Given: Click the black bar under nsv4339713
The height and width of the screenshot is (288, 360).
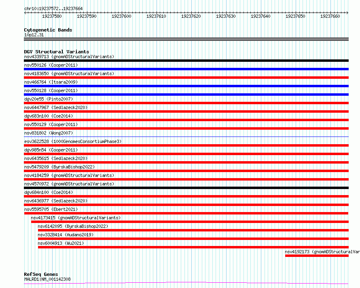Looking at the screenshot, I should coord(186,61).
